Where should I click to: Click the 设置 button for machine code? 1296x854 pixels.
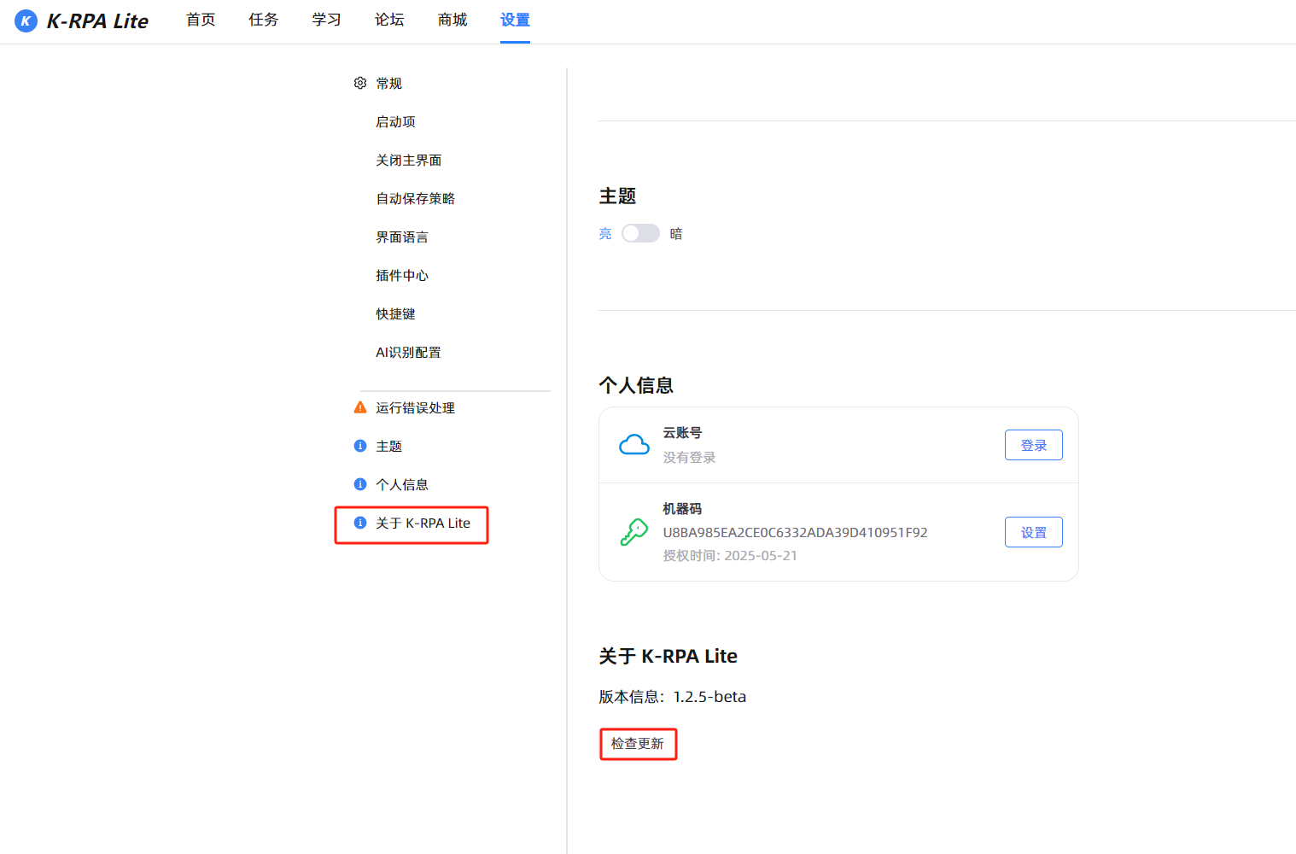point(1034,532)
